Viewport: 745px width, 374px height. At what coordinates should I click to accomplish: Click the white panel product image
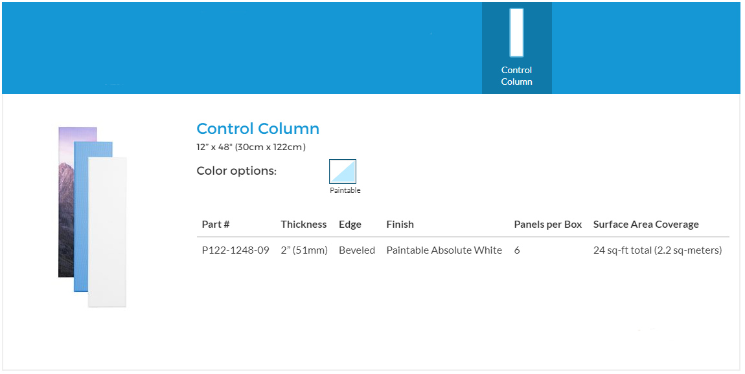click(x=108, y=233)
